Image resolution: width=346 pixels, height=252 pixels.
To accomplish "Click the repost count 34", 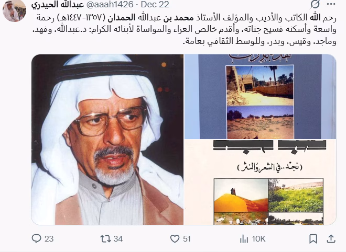I will (118, 239).
